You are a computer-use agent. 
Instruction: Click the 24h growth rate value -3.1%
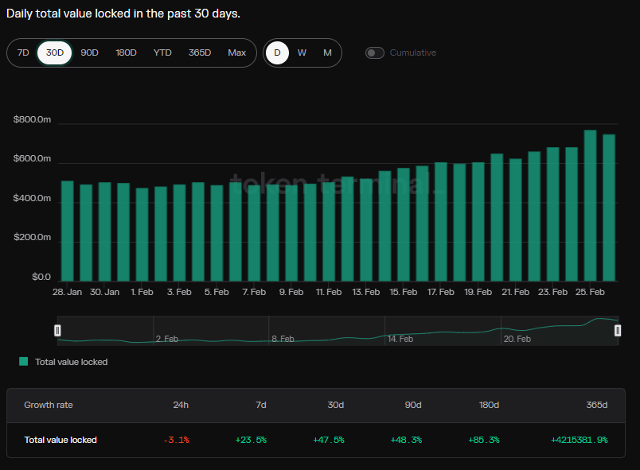[x=176, y=440]
